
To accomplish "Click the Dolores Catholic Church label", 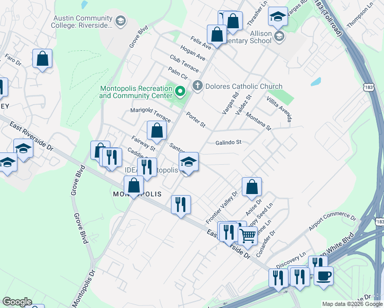I will coord(244,86).
